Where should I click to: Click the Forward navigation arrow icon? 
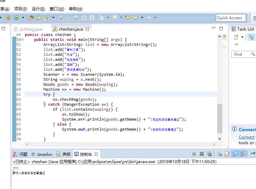click(149, 18)
